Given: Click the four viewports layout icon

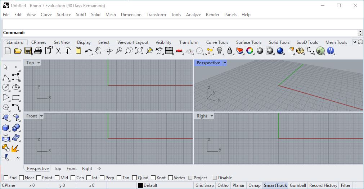Looking at the screenshot, I should (x=169, y=51).
